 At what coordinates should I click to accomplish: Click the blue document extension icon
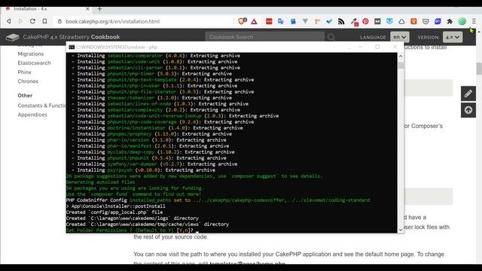[293, 21]
